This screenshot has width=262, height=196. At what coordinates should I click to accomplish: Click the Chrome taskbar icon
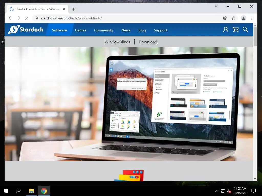tap(44, 191)
